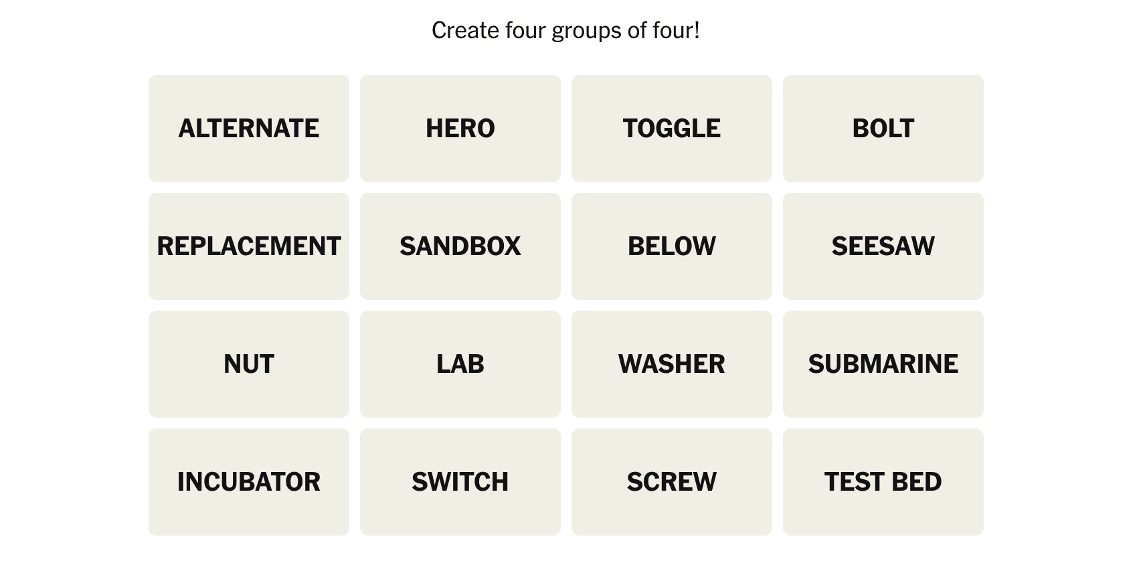Click the NUT word tile
Viewport: 1147px width, 561px height.
tap(248, 364)
